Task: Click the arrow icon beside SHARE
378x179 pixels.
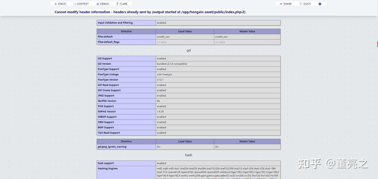Action: click(281, 3)
